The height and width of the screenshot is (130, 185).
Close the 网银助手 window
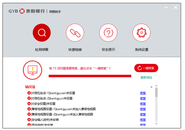click(x=175, y=7)
